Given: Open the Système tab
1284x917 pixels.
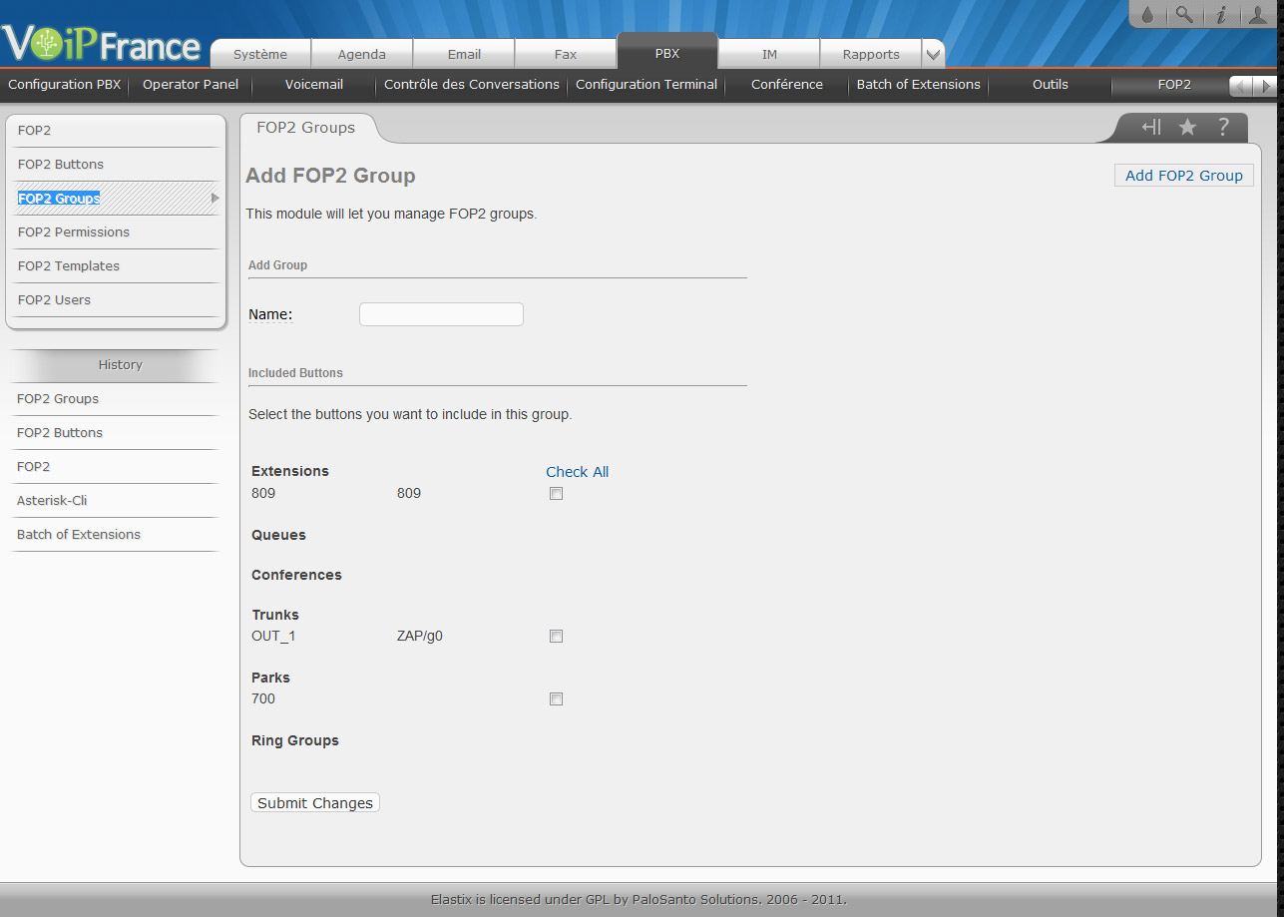Looking at the screenshot, I should tap(260, 55).
